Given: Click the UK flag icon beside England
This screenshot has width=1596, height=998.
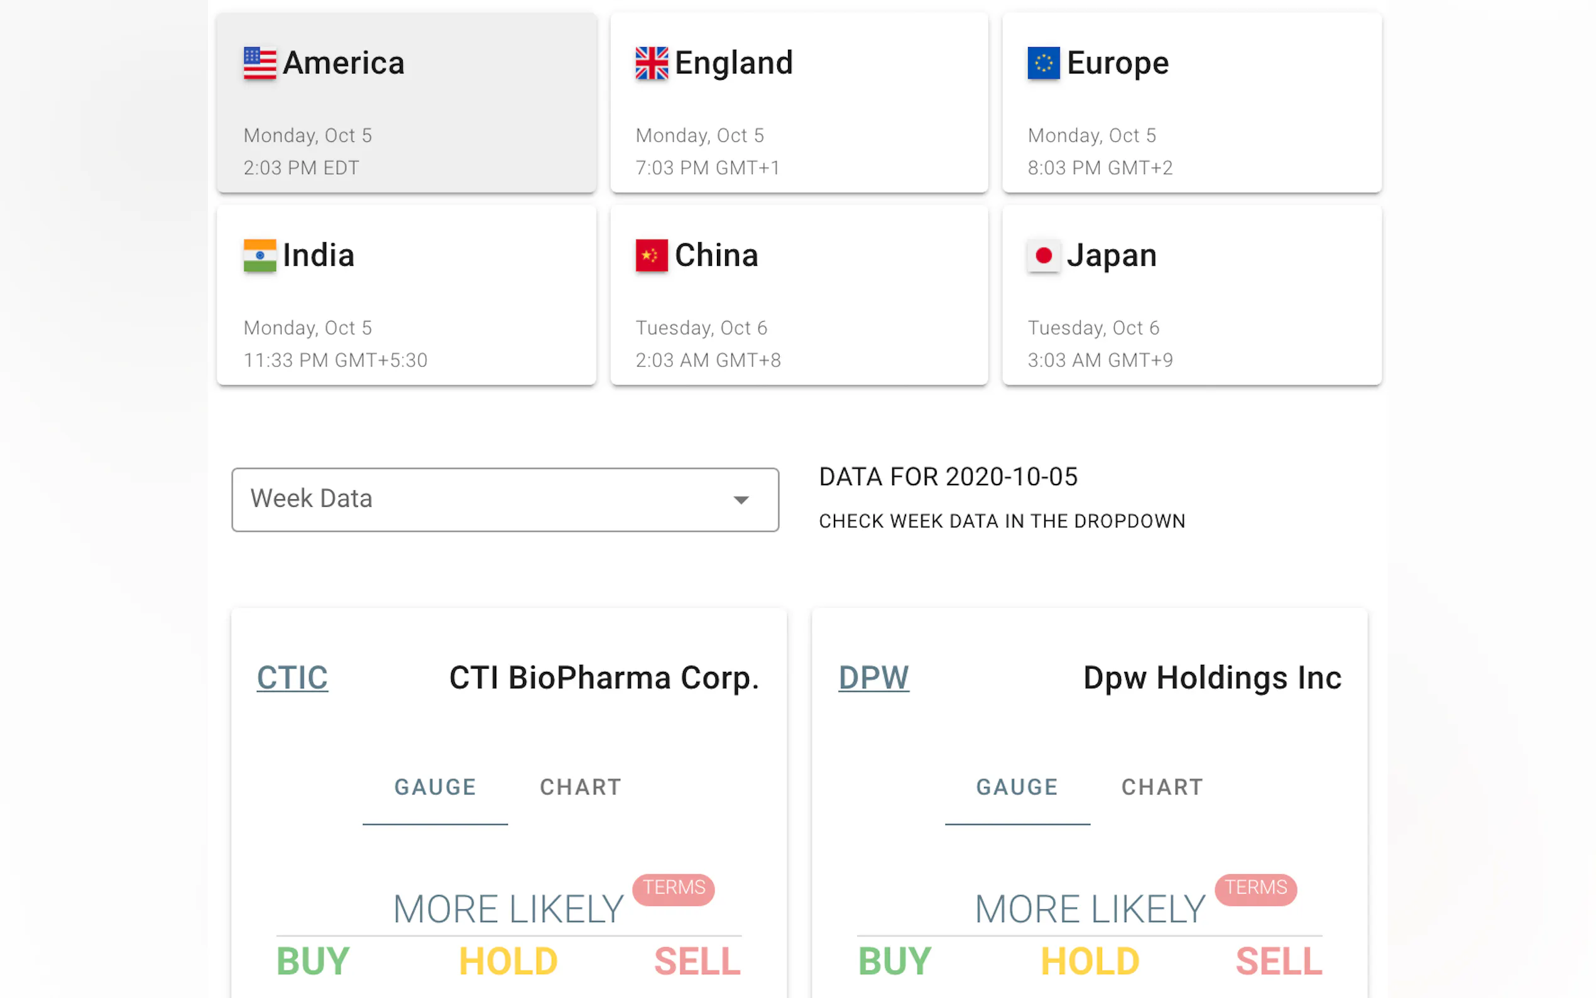Looking at the screenshot, I should [x=651, y=63].
